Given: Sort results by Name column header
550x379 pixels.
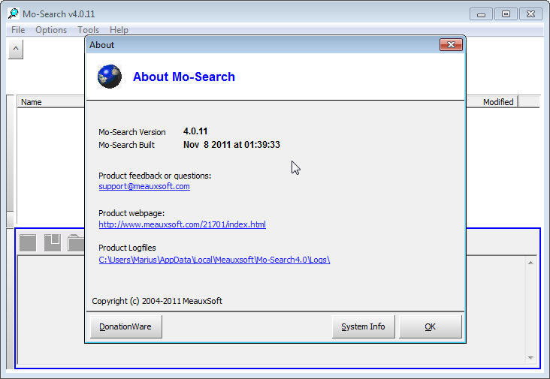Looking at the screenshot, I should click(x=51, y=102).
